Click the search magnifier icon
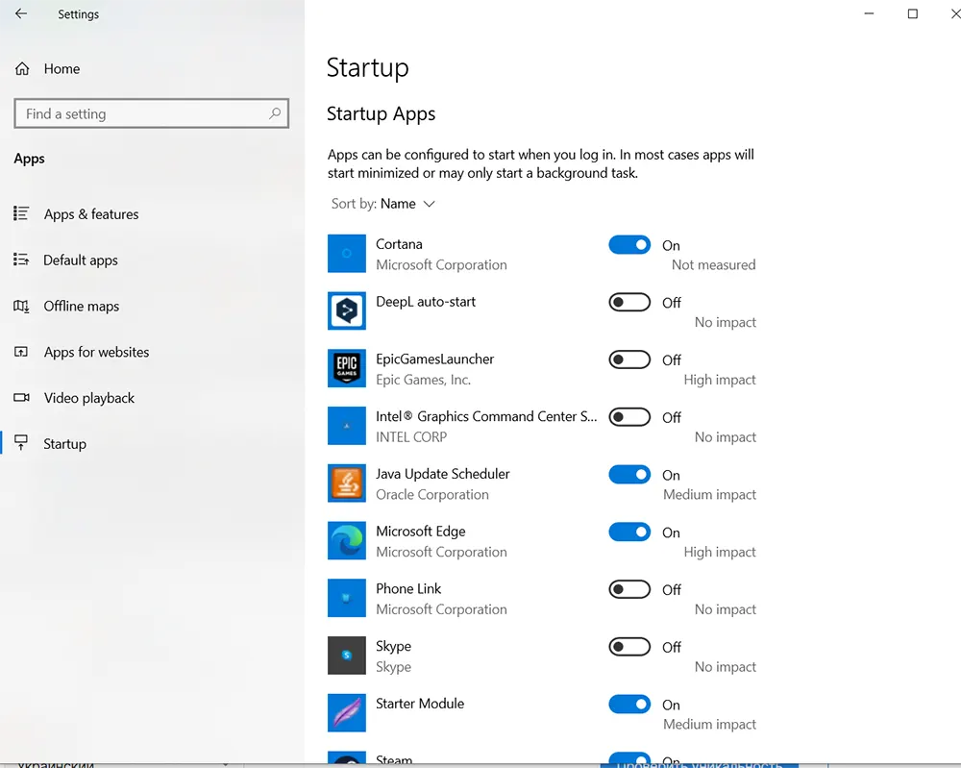Image resolution: width=961 pixels, height=768 pixels. (275, 113)
